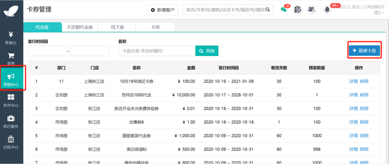Screen dimensions: 389x164
Task: Open 详情 link for row 1
Action: 354,81
